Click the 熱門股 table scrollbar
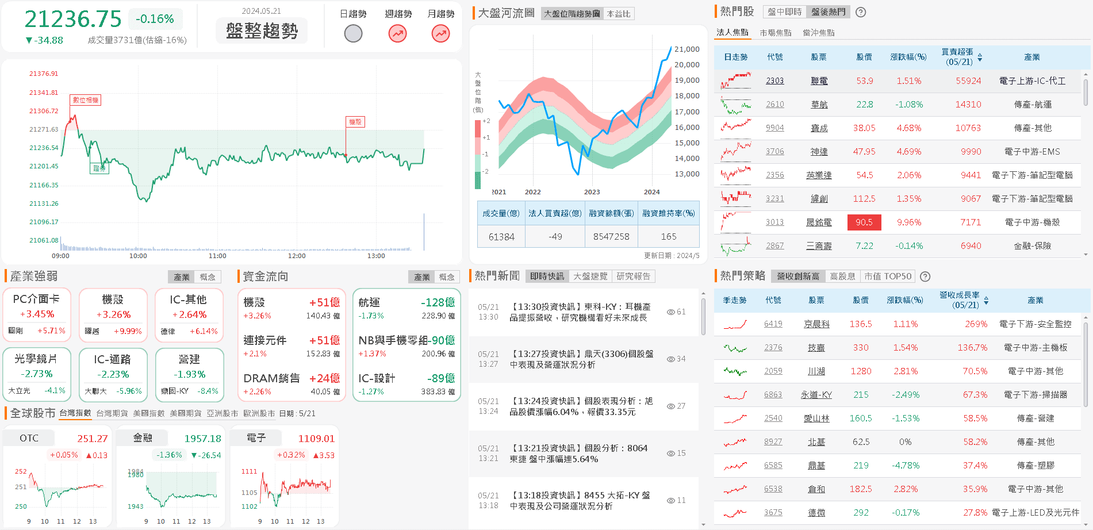1093x530 pixels. point(1086,92)
